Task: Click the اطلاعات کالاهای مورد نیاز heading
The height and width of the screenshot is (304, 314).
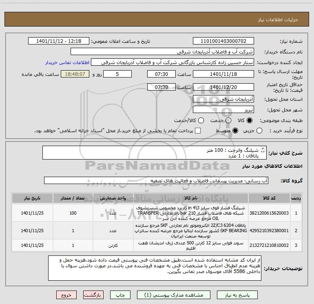Action: pos(272,166)
